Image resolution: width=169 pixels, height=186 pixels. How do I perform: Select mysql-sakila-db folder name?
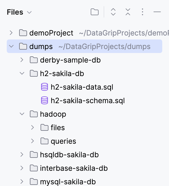click(68, 182)
